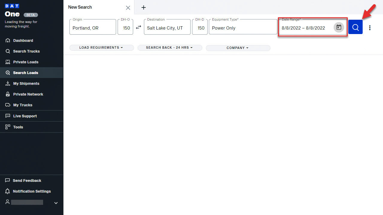Open the date range calendar picker
The image size is (383, 215).
click(x=339, y=27)
